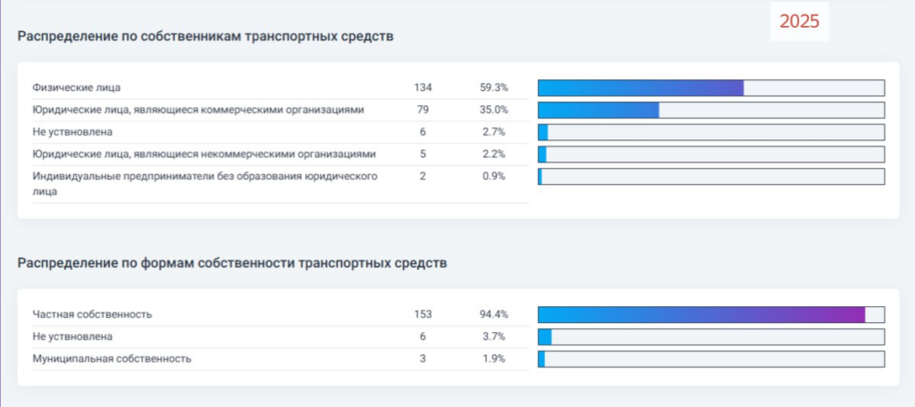This screenshot has width=915, height=407.
Task: Click the count value 153
Action: coord(423,315)
